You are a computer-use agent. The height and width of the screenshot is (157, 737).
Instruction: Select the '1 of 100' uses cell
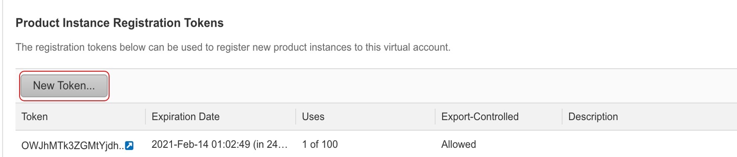pos(320,145)
